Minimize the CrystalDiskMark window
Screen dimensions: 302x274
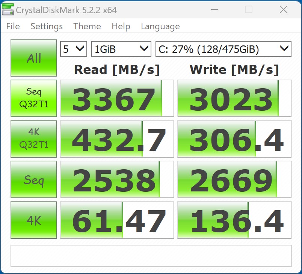click(214, 9)
